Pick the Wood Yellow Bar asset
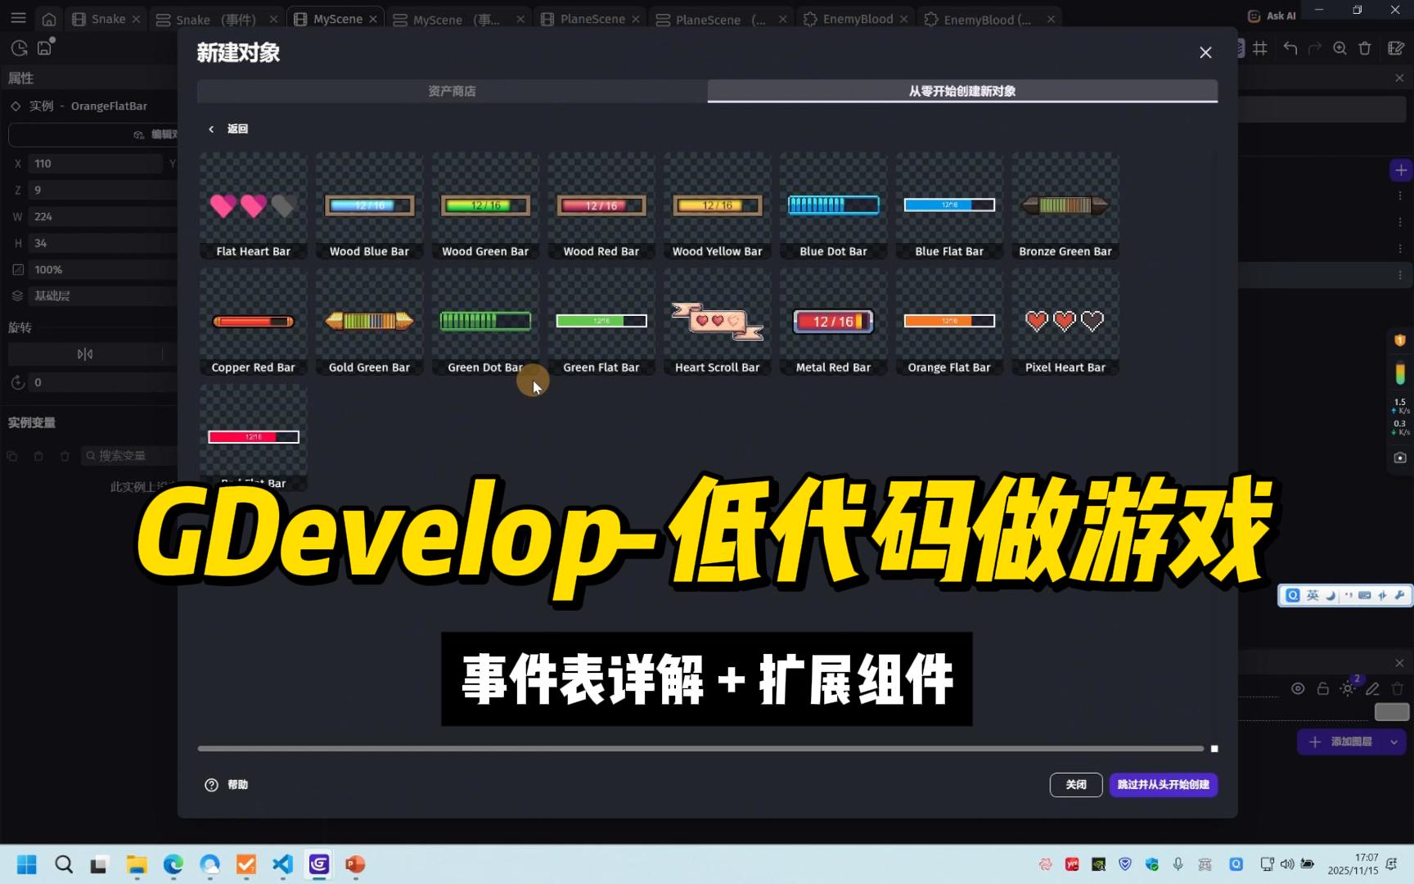 717,205
